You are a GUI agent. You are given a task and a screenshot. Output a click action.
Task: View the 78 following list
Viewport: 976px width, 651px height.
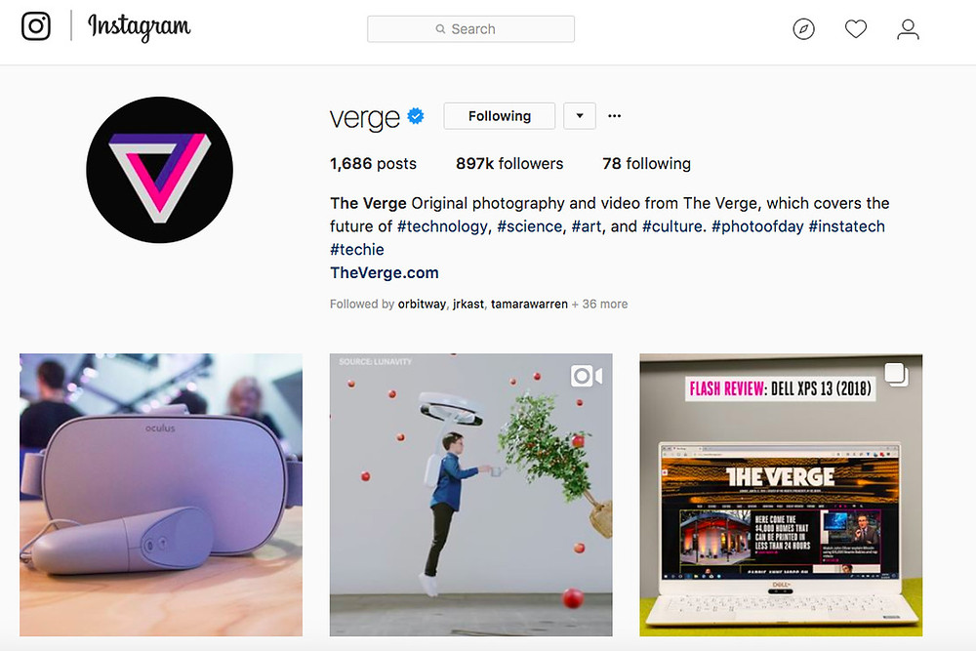point(647,164)
